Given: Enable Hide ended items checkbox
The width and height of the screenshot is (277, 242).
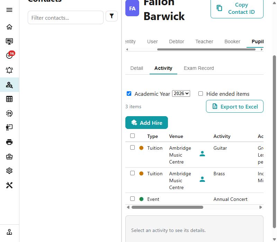Looking at the screenshot, I should pyautogui.click(x=200, y=93).
